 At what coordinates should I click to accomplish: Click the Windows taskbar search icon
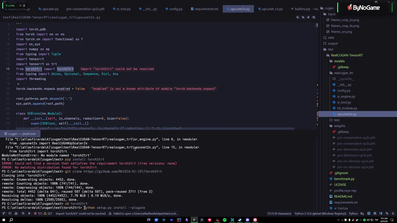click(x=11, y=220)
